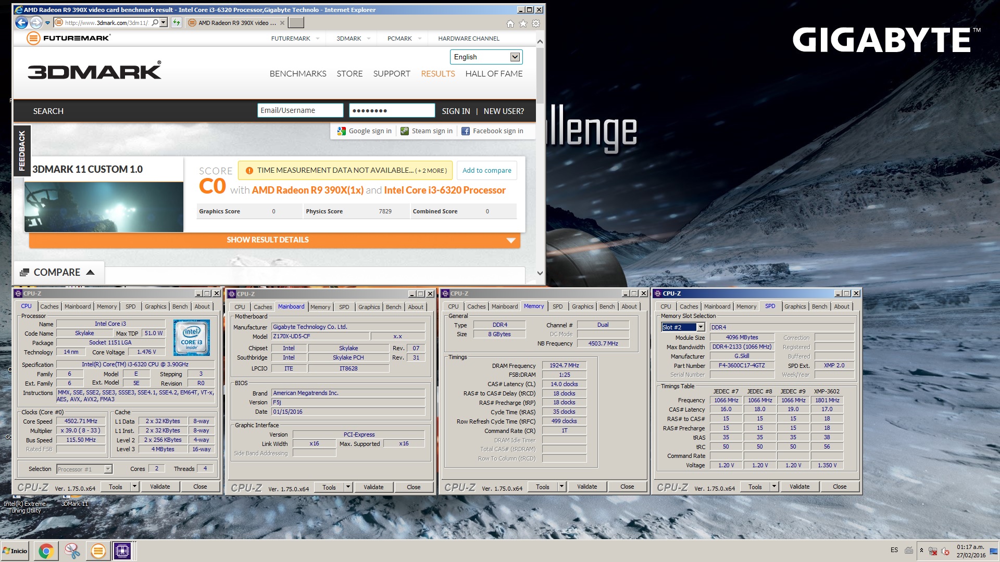
Task: Go back with Internet Explorer back arrow
Action: [21, 22]
